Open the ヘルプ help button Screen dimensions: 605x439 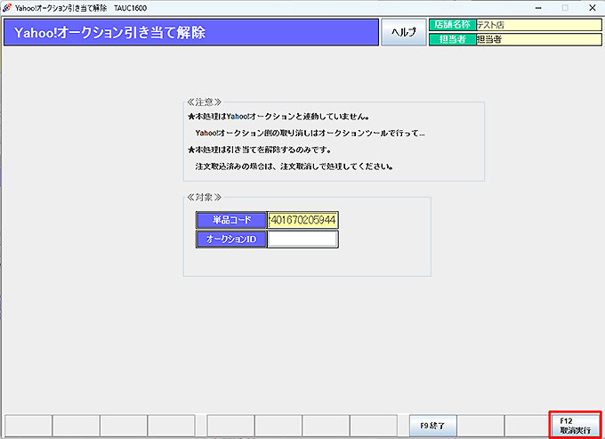click(404, 32)
